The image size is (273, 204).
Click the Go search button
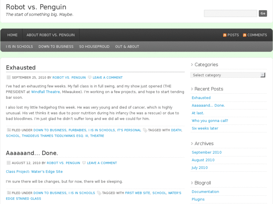(x=263, y=13)
